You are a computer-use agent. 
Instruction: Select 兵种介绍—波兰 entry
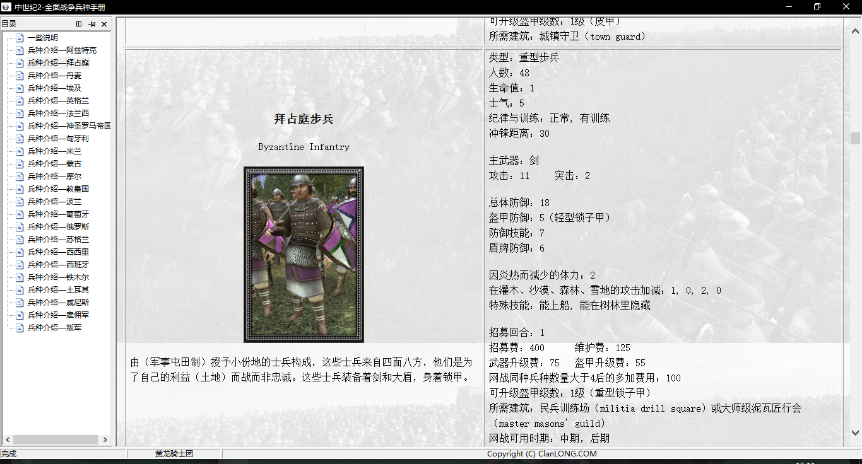[54, 202]
